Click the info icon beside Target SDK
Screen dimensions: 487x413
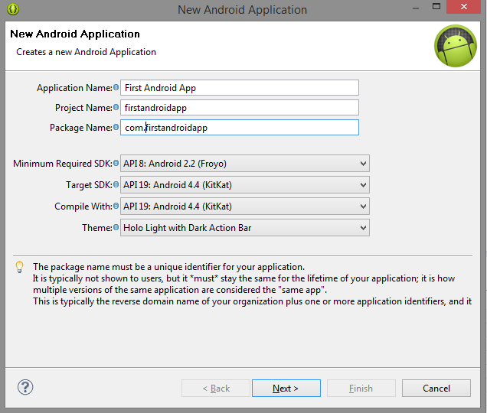116,184
